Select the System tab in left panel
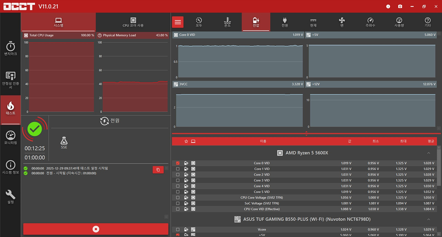 coord(59,22)
